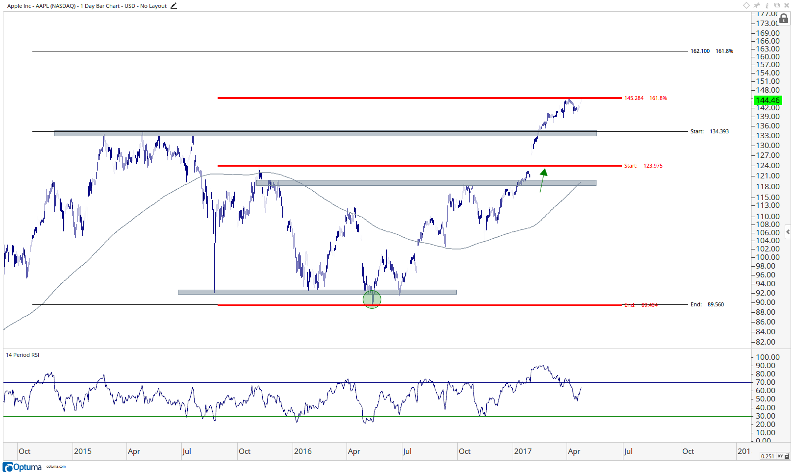Click the '14 Period RSI' label

click(23, 355)
